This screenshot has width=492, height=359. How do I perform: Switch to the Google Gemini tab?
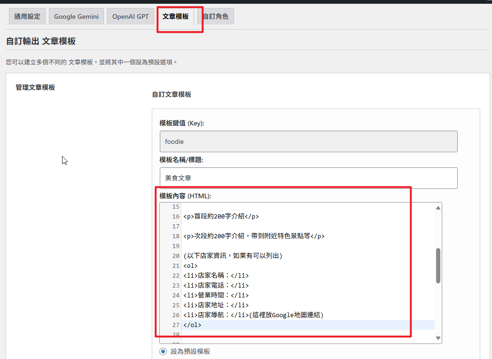76,16
